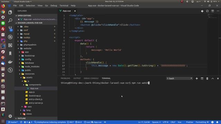
Task: Change CRLF line ending setting
Action: pyautogui.click(x=173, y=122)
